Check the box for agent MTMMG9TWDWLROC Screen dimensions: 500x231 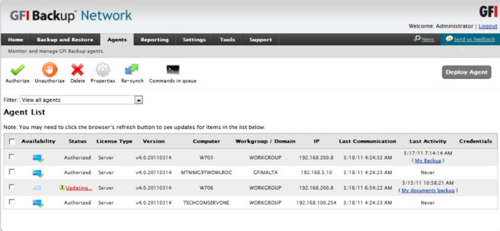(x=12, y=172)
